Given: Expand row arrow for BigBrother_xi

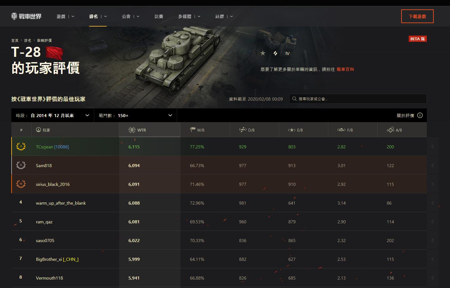Looking at the screenshot, I should pyautogui.click(x=432, y=259).
